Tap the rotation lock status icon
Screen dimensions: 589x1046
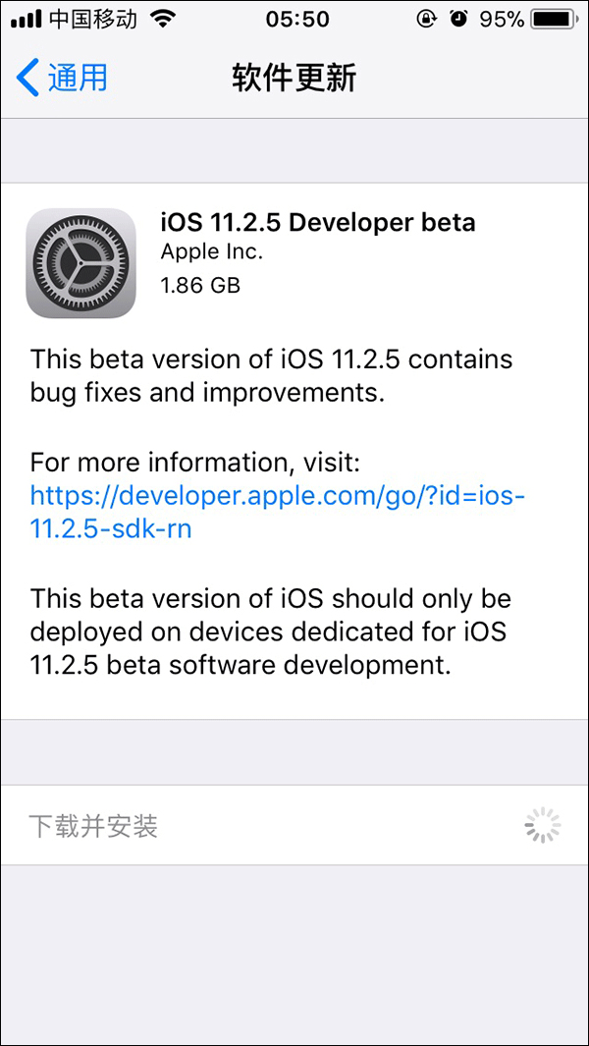pos(426,19)
